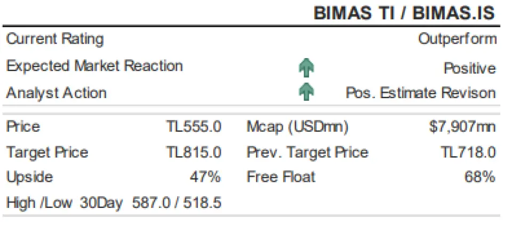Click the 587.0 / 518.5 range value
This screenshot has width=512, height=226.
point(177,203)
